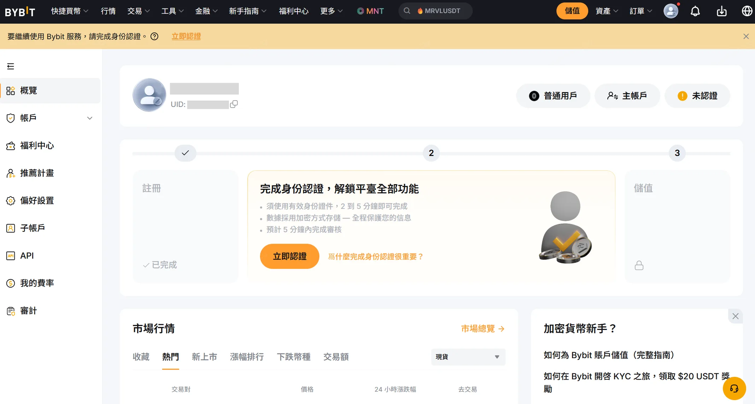Expand the 資產 dropdown
The height and width of the screenshot is (404, 755).
[x=607, y=11]
